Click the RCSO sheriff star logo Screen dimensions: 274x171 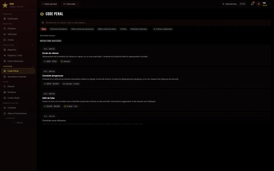[5, 5]
